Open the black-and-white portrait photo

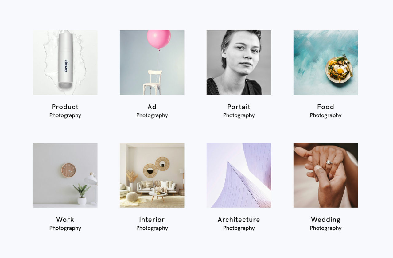239,63
